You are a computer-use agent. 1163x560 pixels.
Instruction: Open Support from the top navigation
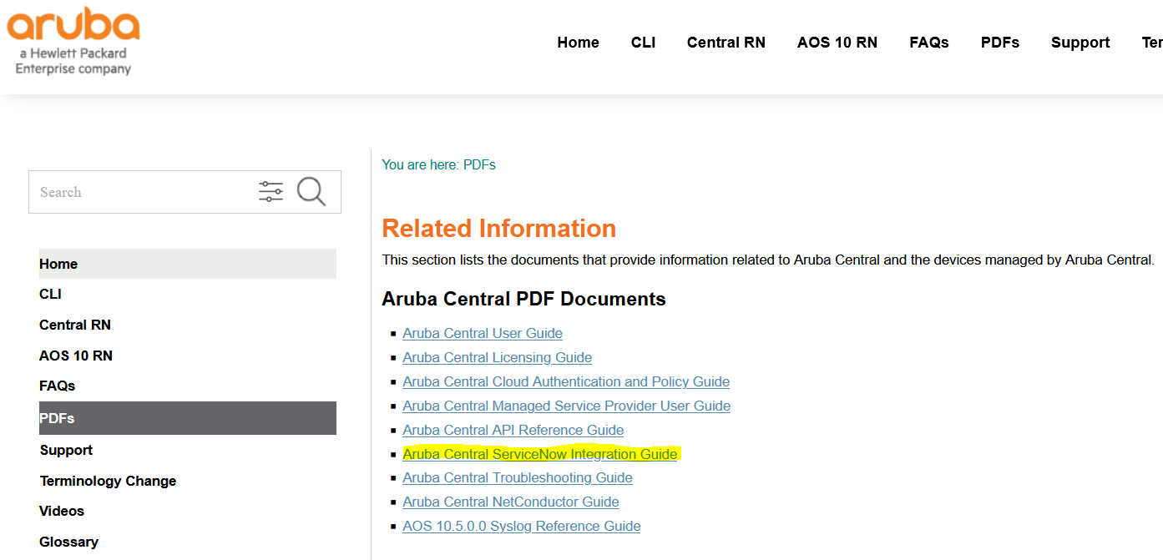tap(1080, 42)
